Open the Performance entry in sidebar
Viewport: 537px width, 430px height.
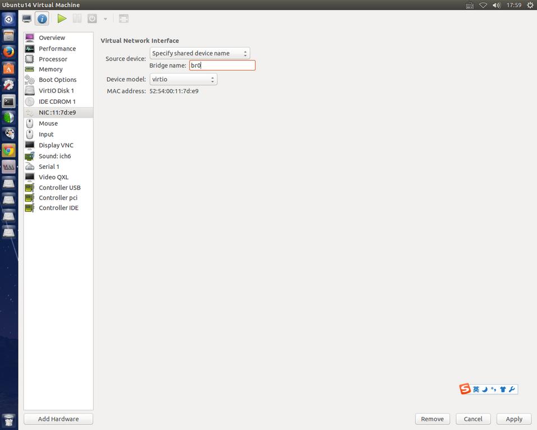click(x=57, y=49)
